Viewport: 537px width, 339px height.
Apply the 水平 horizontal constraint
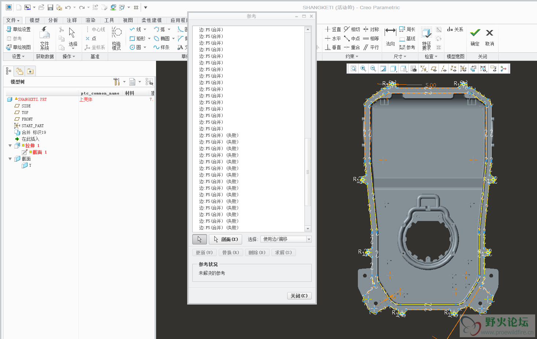coord(333,38)
